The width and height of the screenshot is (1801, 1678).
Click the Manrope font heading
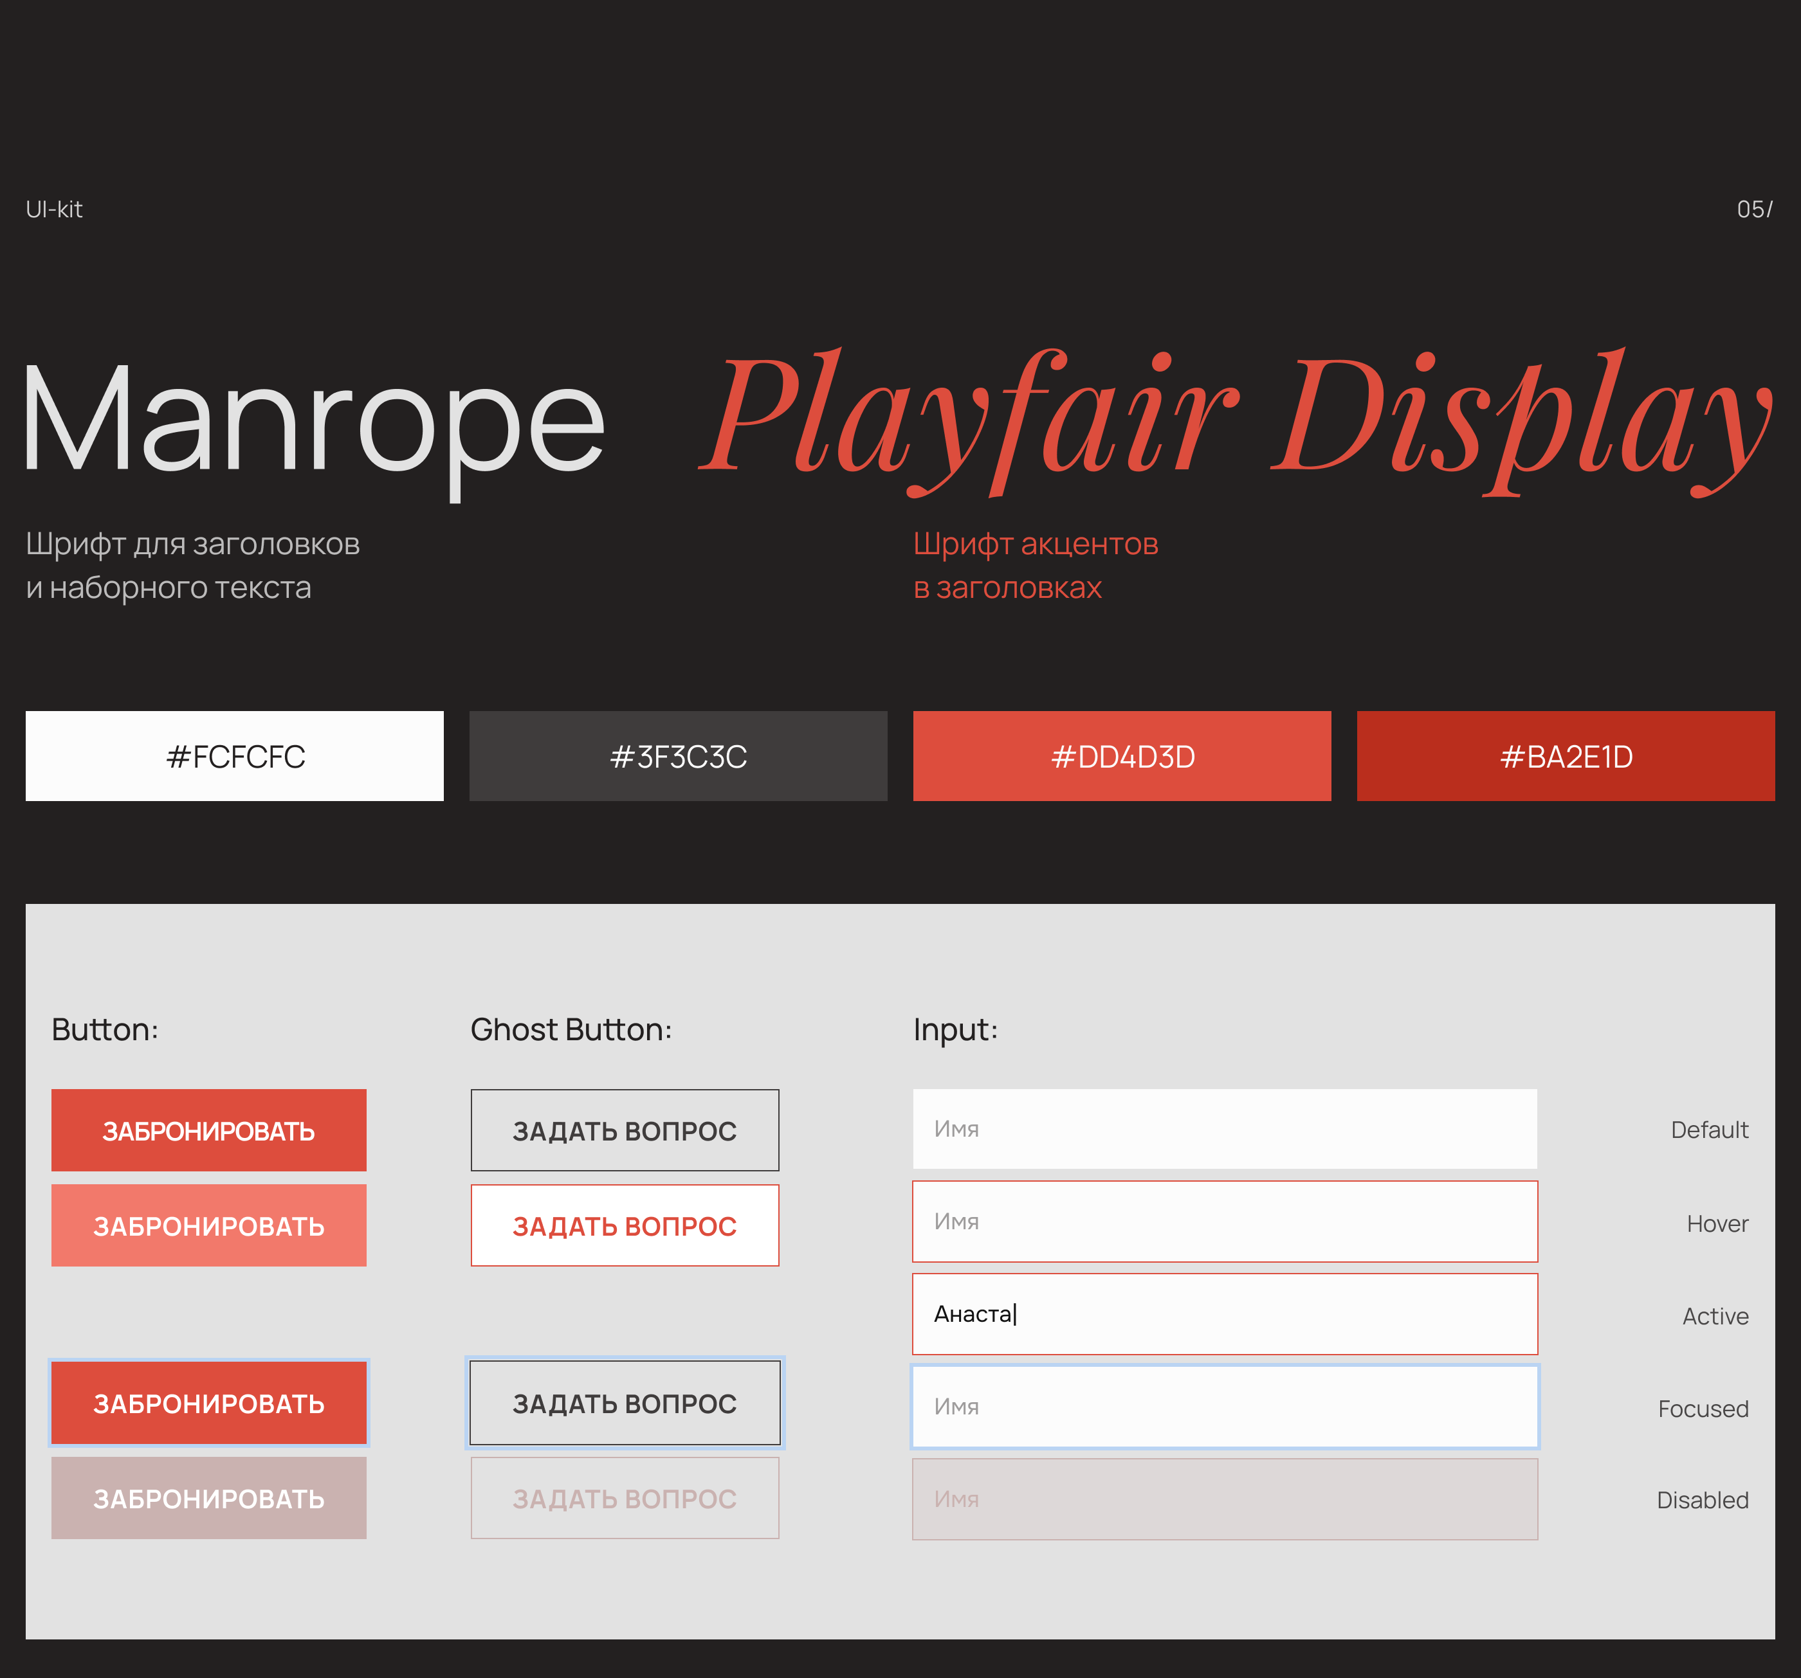313,419
